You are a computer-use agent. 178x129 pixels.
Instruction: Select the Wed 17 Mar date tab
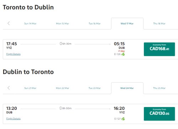127,23
